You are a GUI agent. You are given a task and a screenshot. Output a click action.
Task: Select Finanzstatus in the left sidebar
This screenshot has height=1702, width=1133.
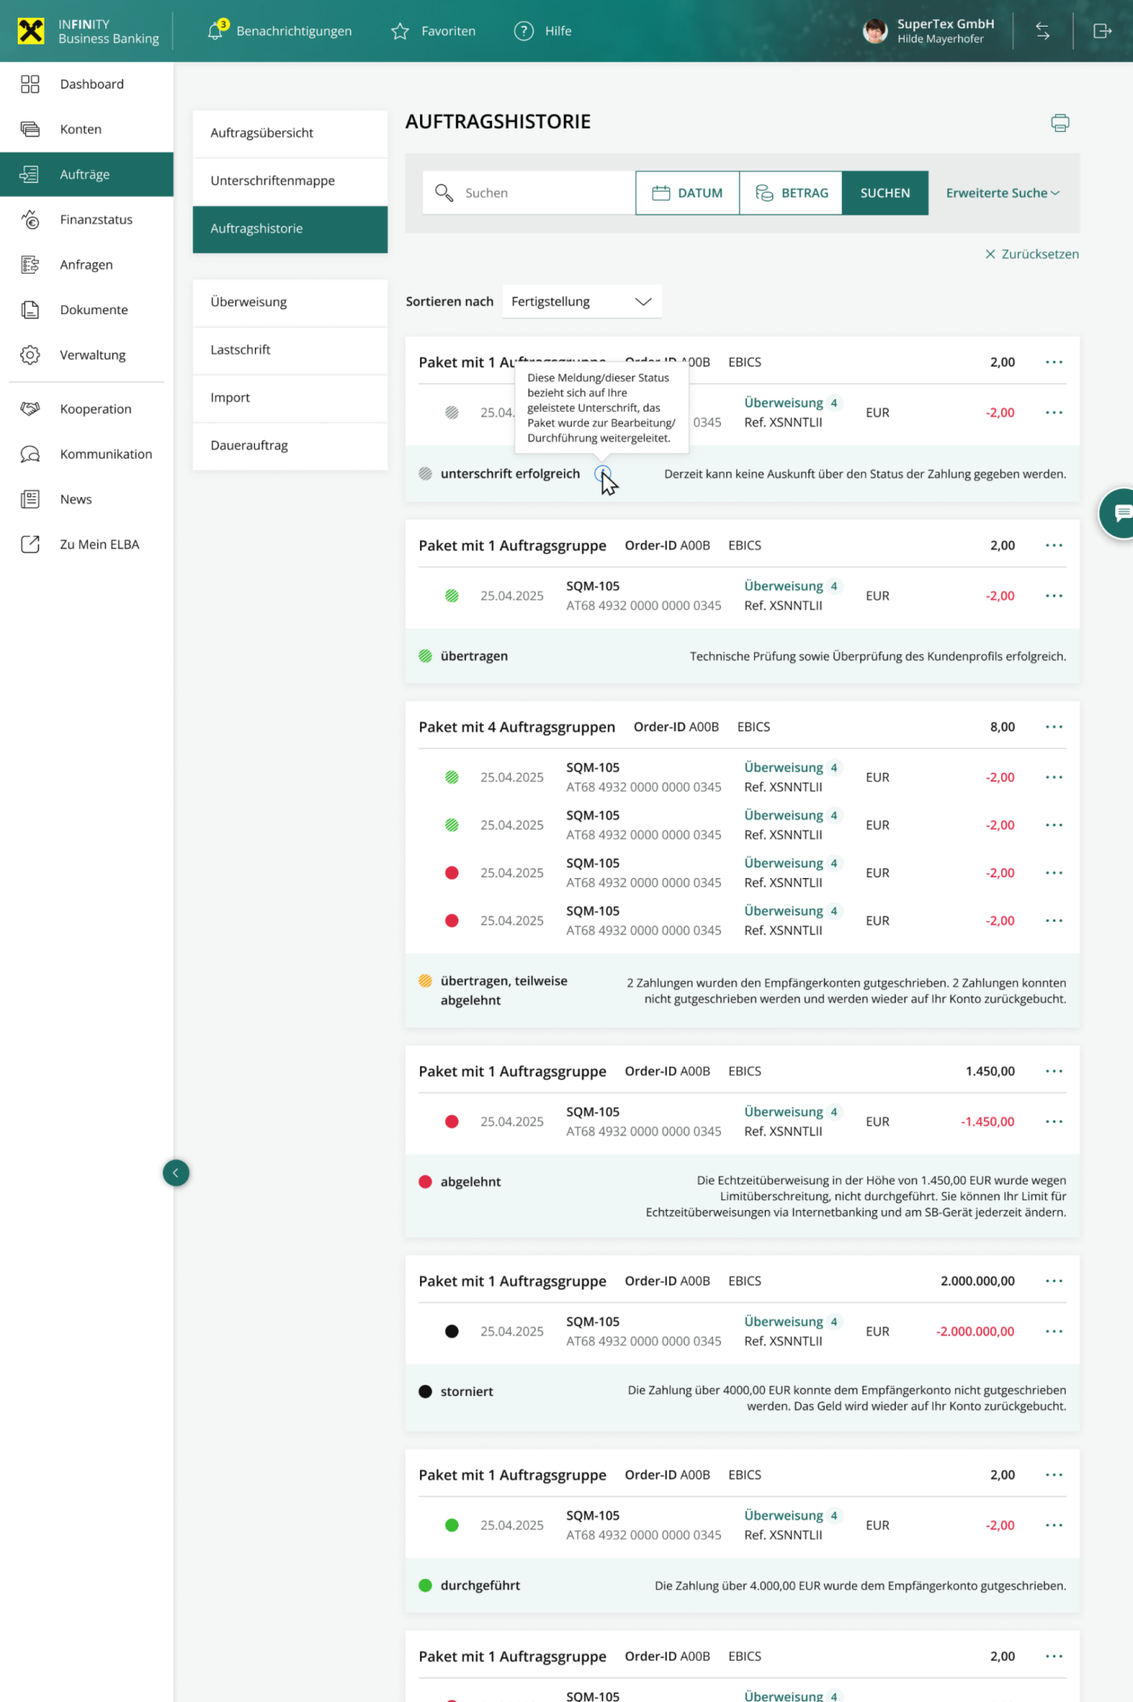[95, 219]
